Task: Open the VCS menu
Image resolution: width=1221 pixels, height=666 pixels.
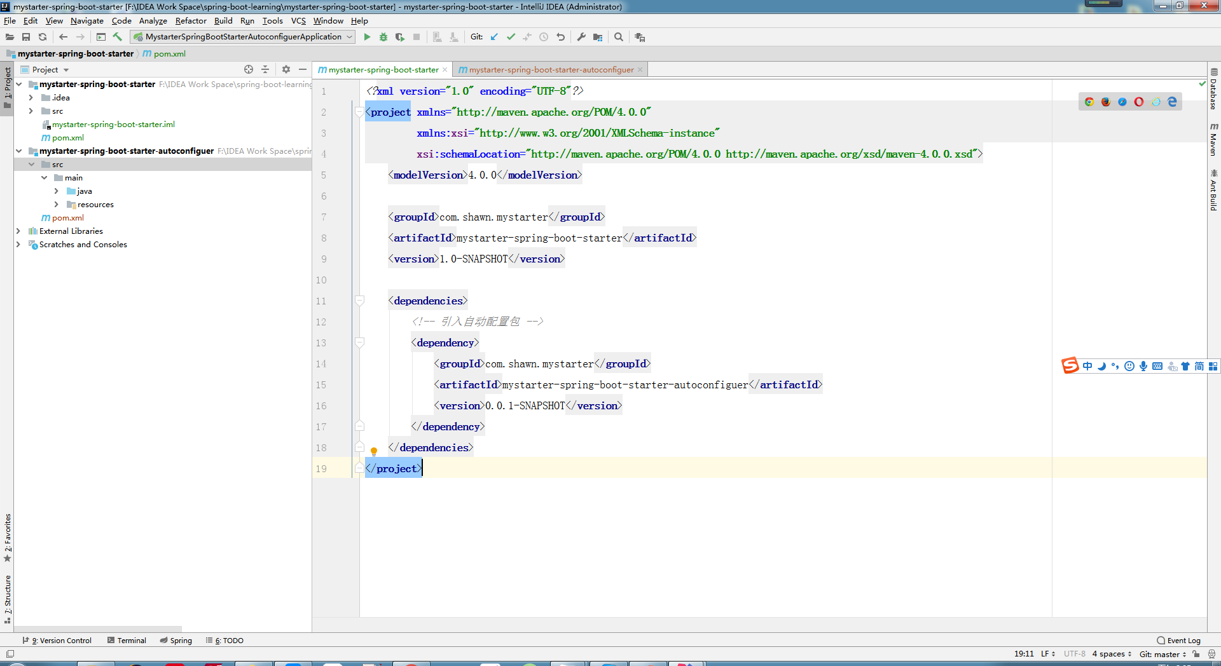Action: [298, 21]
